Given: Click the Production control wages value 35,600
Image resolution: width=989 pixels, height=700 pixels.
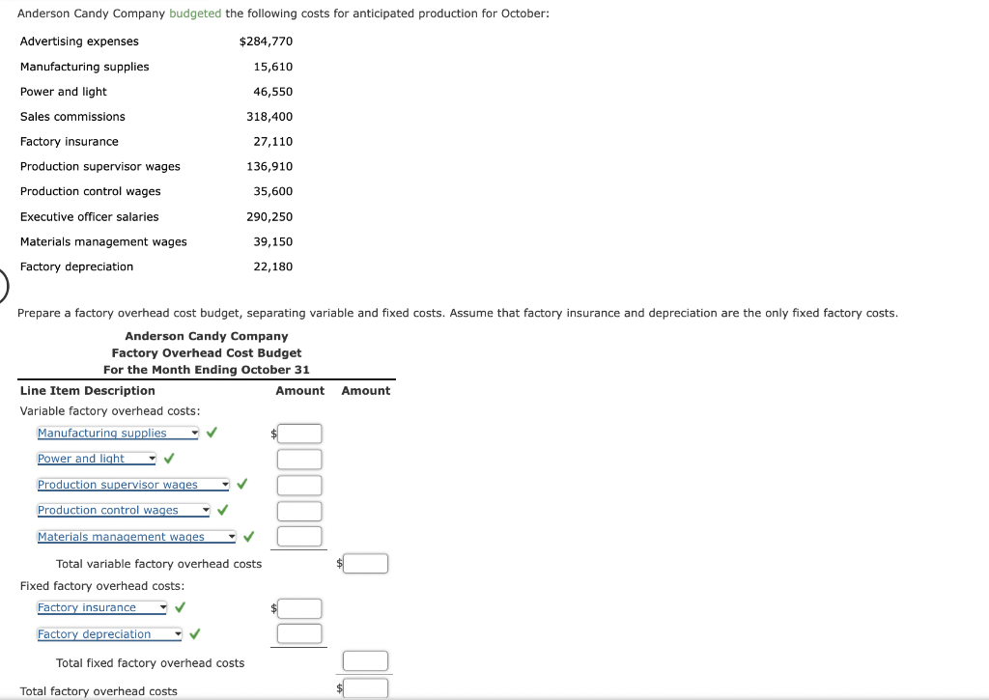Looking at the screenshot, I should point(273,191).
